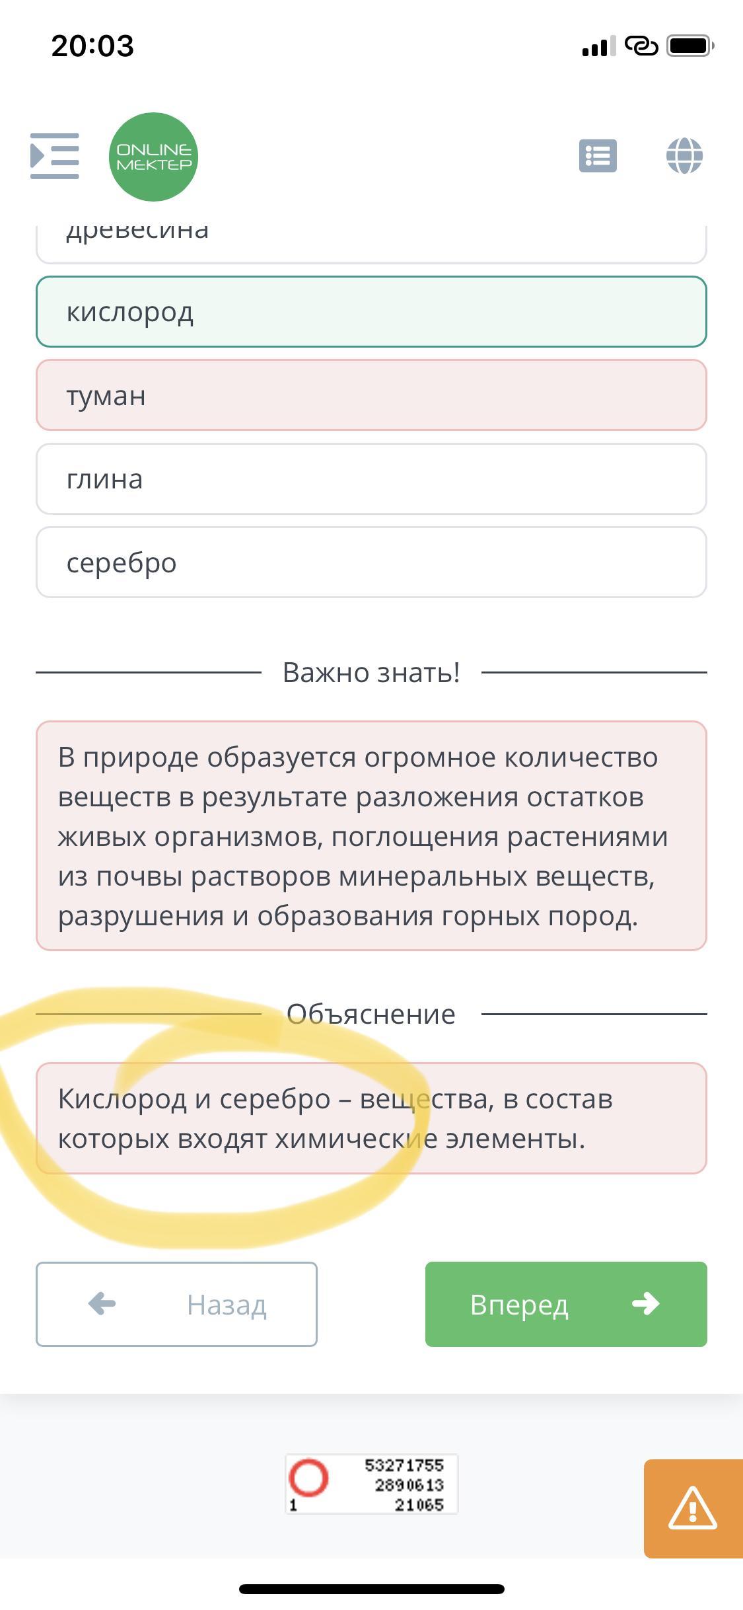Open the language globe icon
743x1610 pixels.
coord(684,156)
